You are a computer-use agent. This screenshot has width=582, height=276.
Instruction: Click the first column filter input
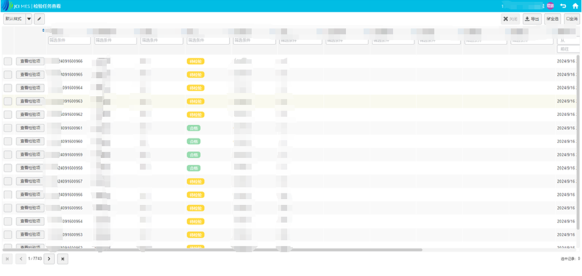click(x=70, y=40)
